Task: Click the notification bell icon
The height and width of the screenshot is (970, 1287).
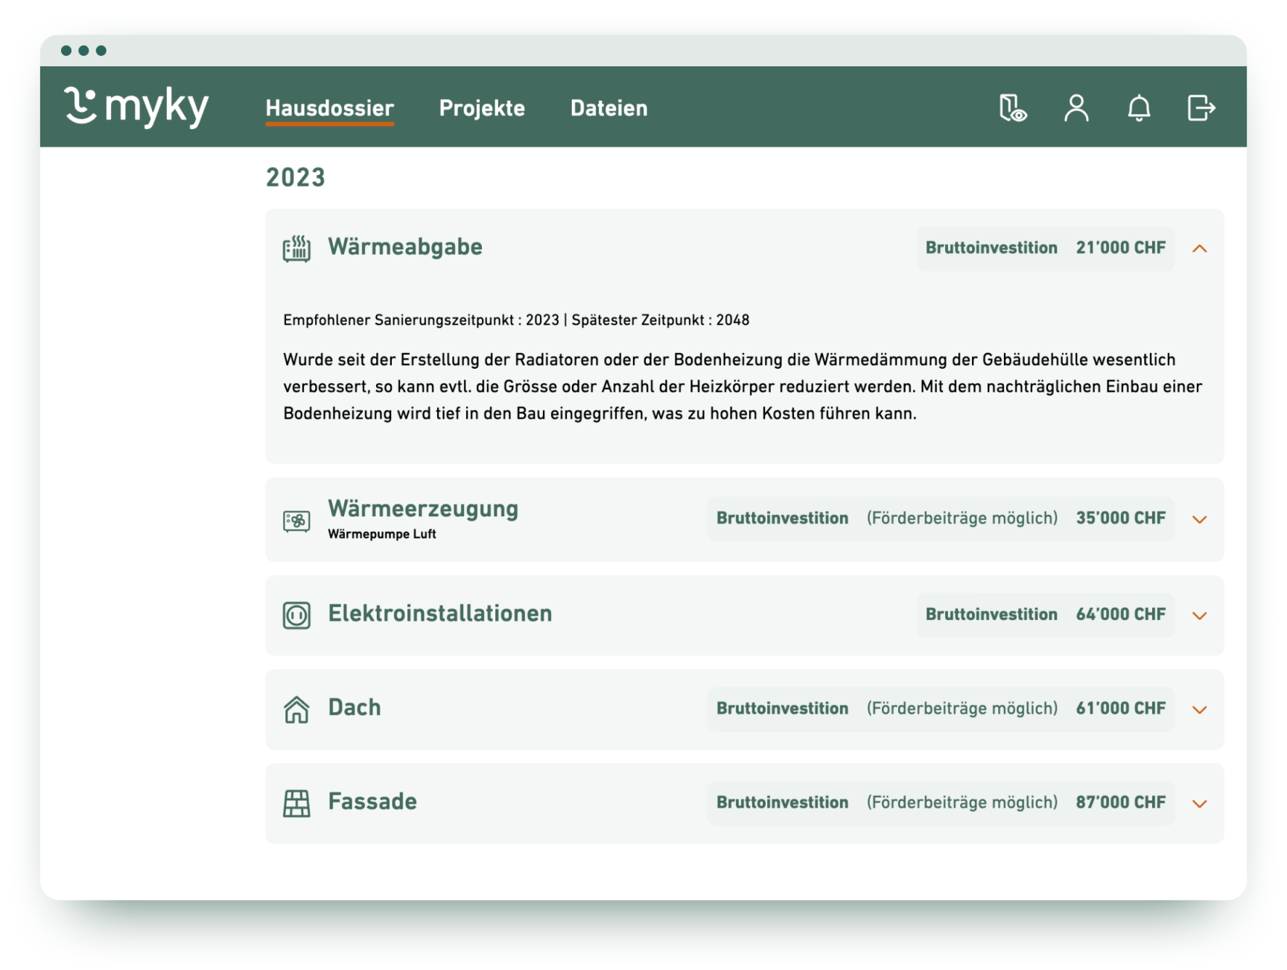Action: (1139, 109)
